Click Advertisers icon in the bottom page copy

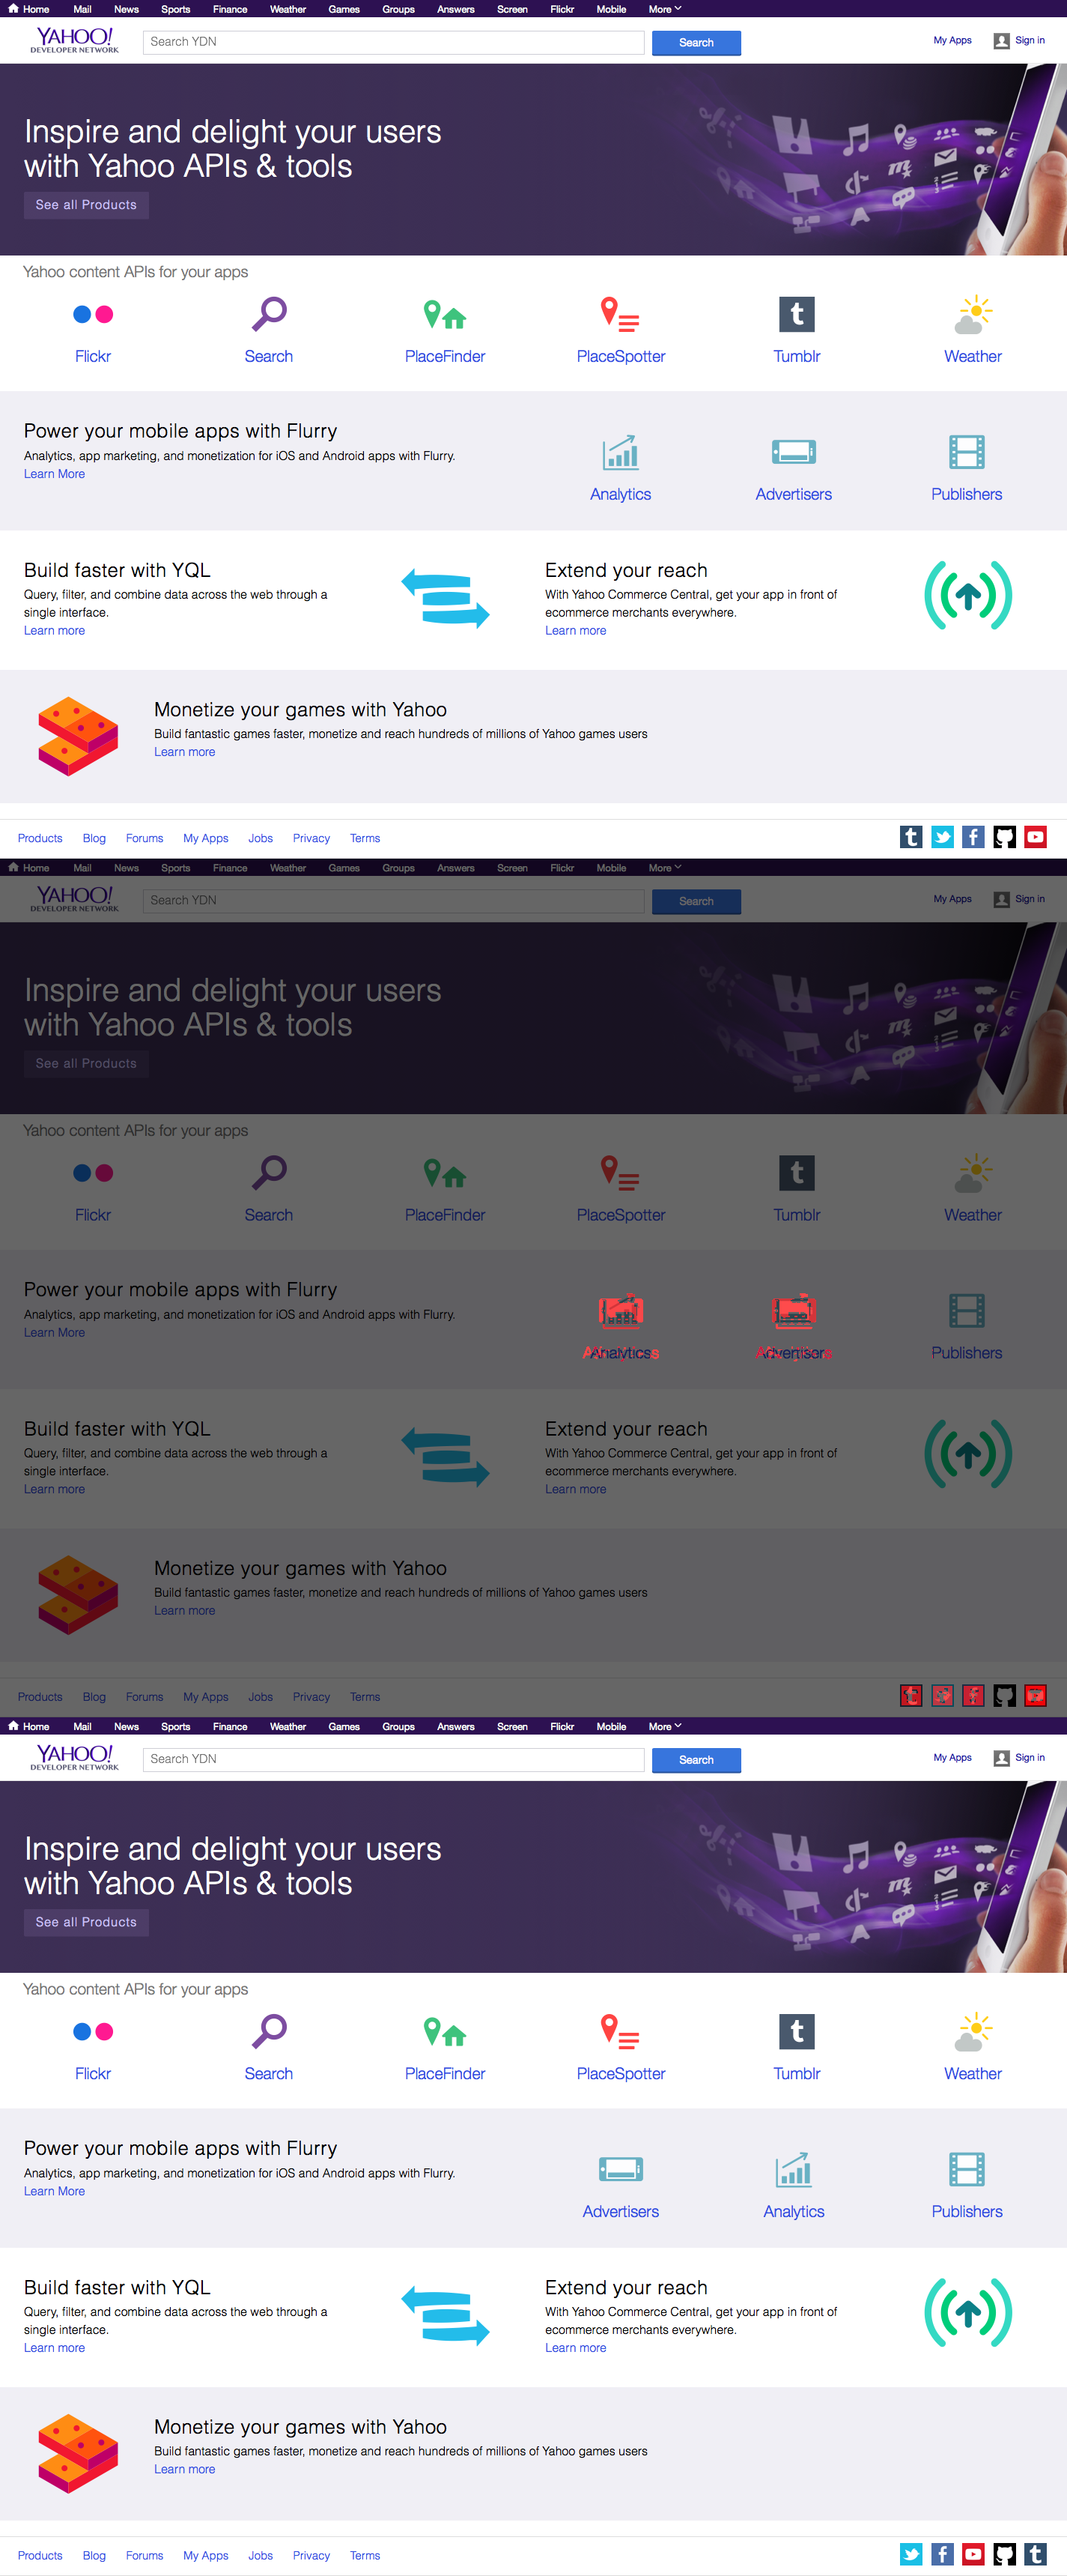click(621, 2169)
